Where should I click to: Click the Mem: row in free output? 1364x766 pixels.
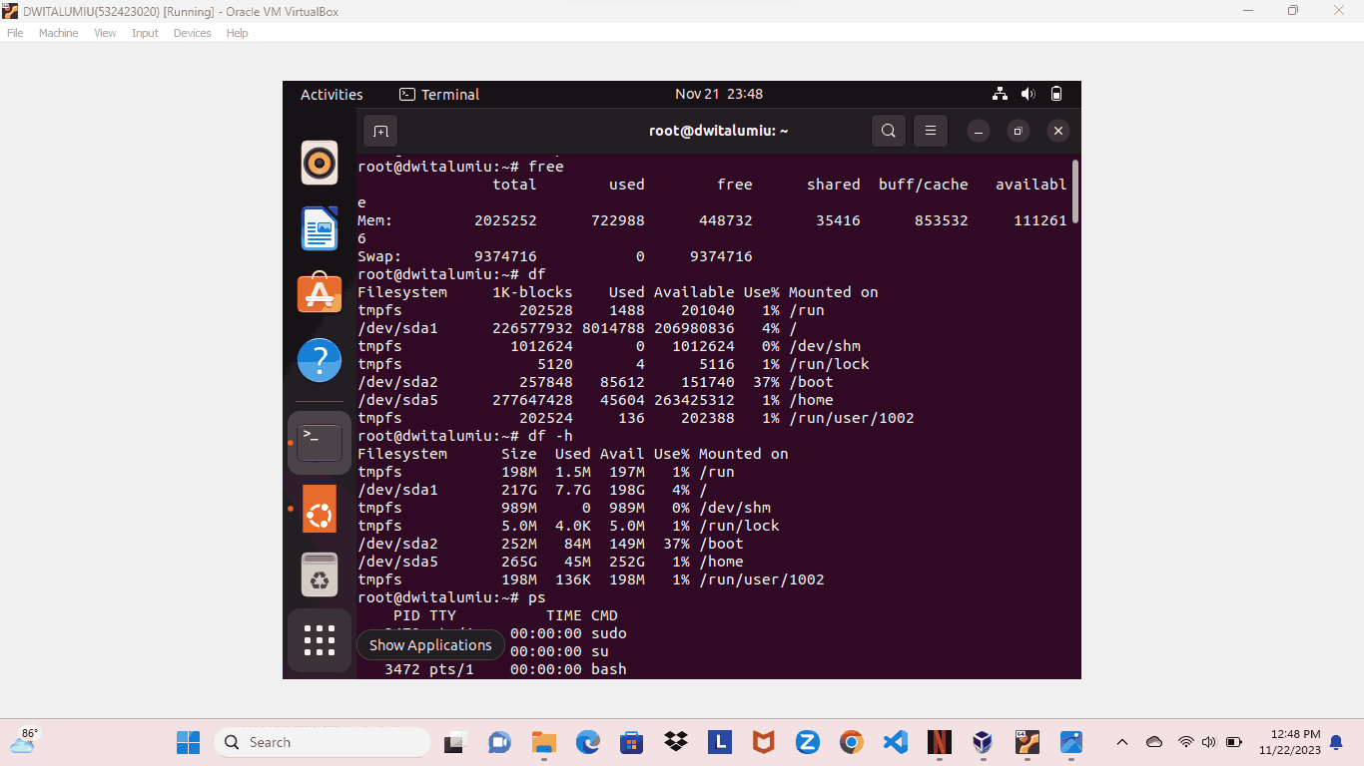point(712,220)
